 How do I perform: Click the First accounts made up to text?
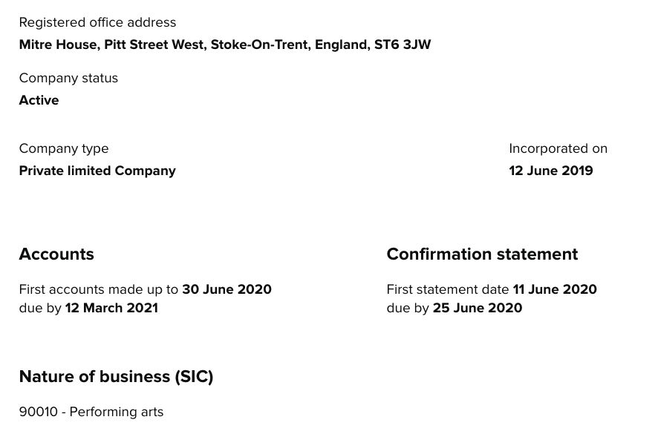[x=99, y=289]
